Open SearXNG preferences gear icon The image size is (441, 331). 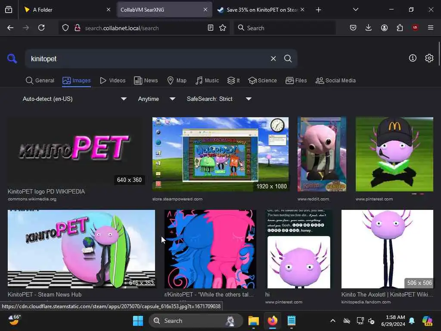[x=429, y=58]
